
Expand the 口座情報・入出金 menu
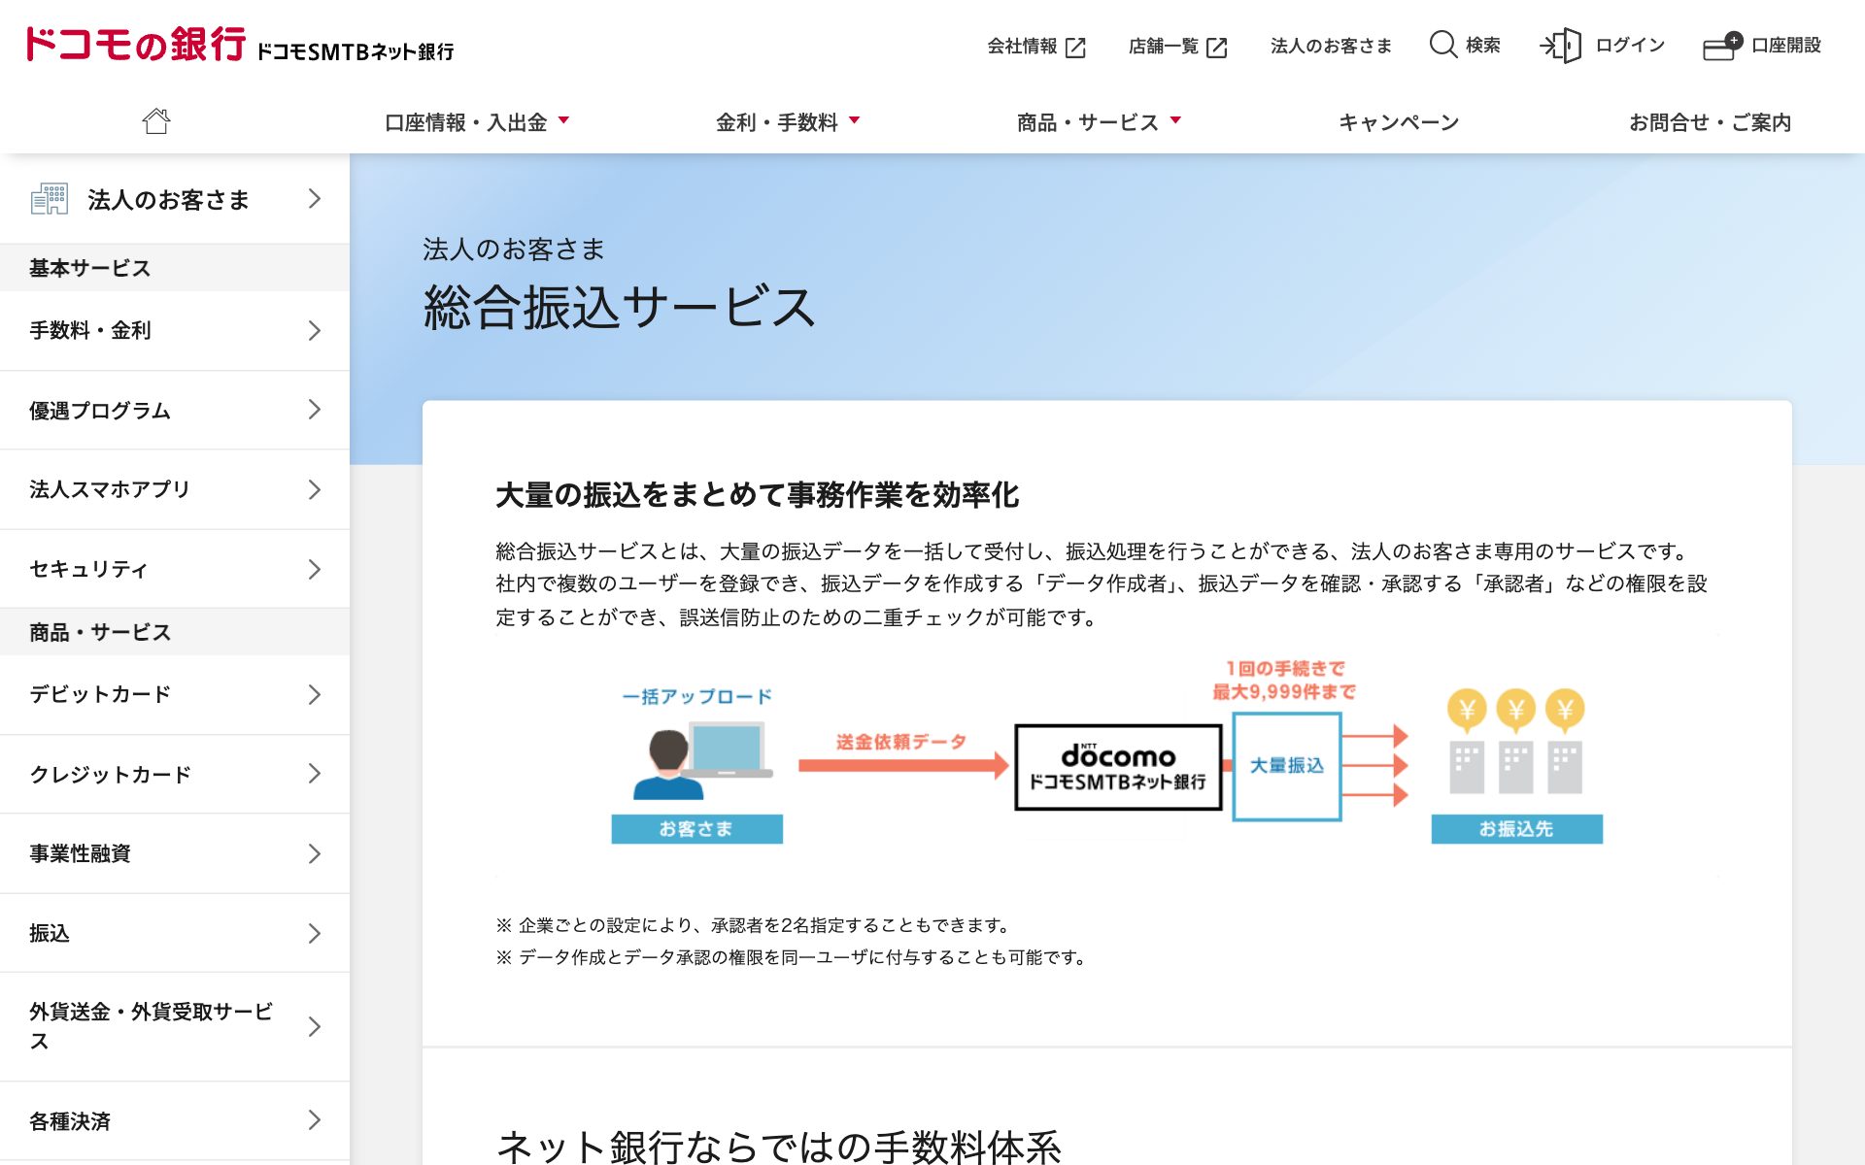477,122
